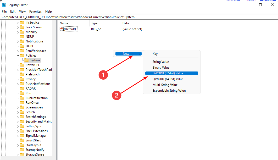This screenshot has width=278, height=160.
Task: Open the Edit menu
Action: coord(13,11)
